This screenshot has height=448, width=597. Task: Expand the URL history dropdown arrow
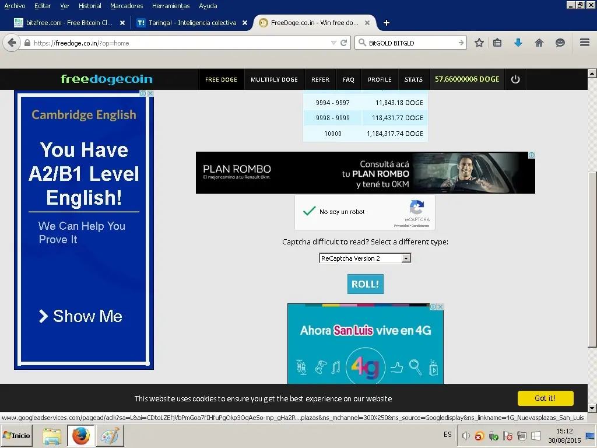coord(333,43)
